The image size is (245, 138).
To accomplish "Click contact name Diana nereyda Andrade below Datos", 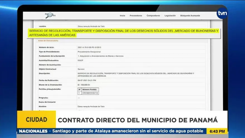I will 91,106.
